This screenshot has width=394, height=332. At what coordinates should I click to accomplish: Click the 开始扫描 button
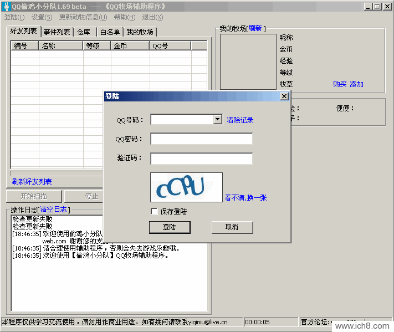(x=34, y=196)
